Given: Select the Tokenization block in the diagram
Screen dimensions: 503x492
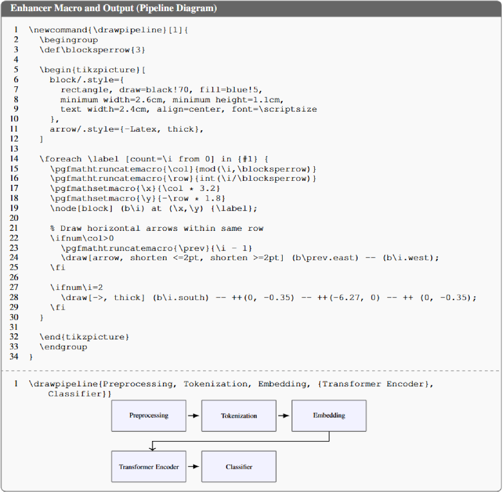Looking at the screenshot, I should coord(239,416).
